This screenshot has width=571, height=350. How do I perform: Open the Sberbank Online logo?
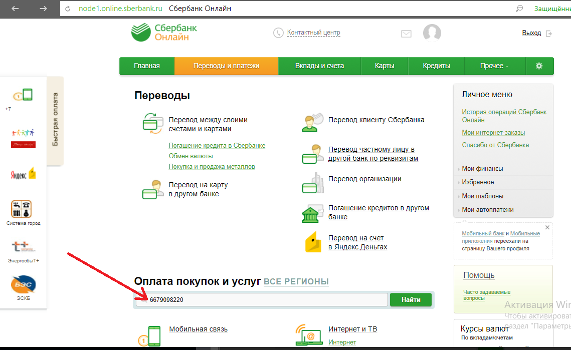click(164, 33)
